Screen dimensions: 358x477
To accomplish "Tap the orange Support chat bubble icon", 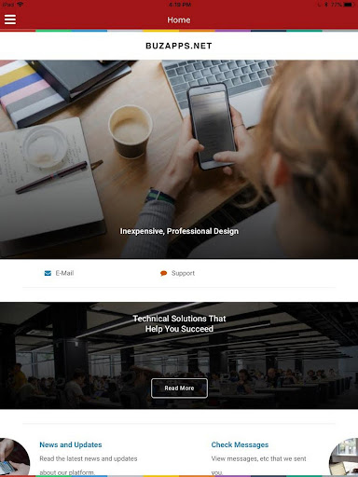I will pyautogui.click(x=163, y=273).
